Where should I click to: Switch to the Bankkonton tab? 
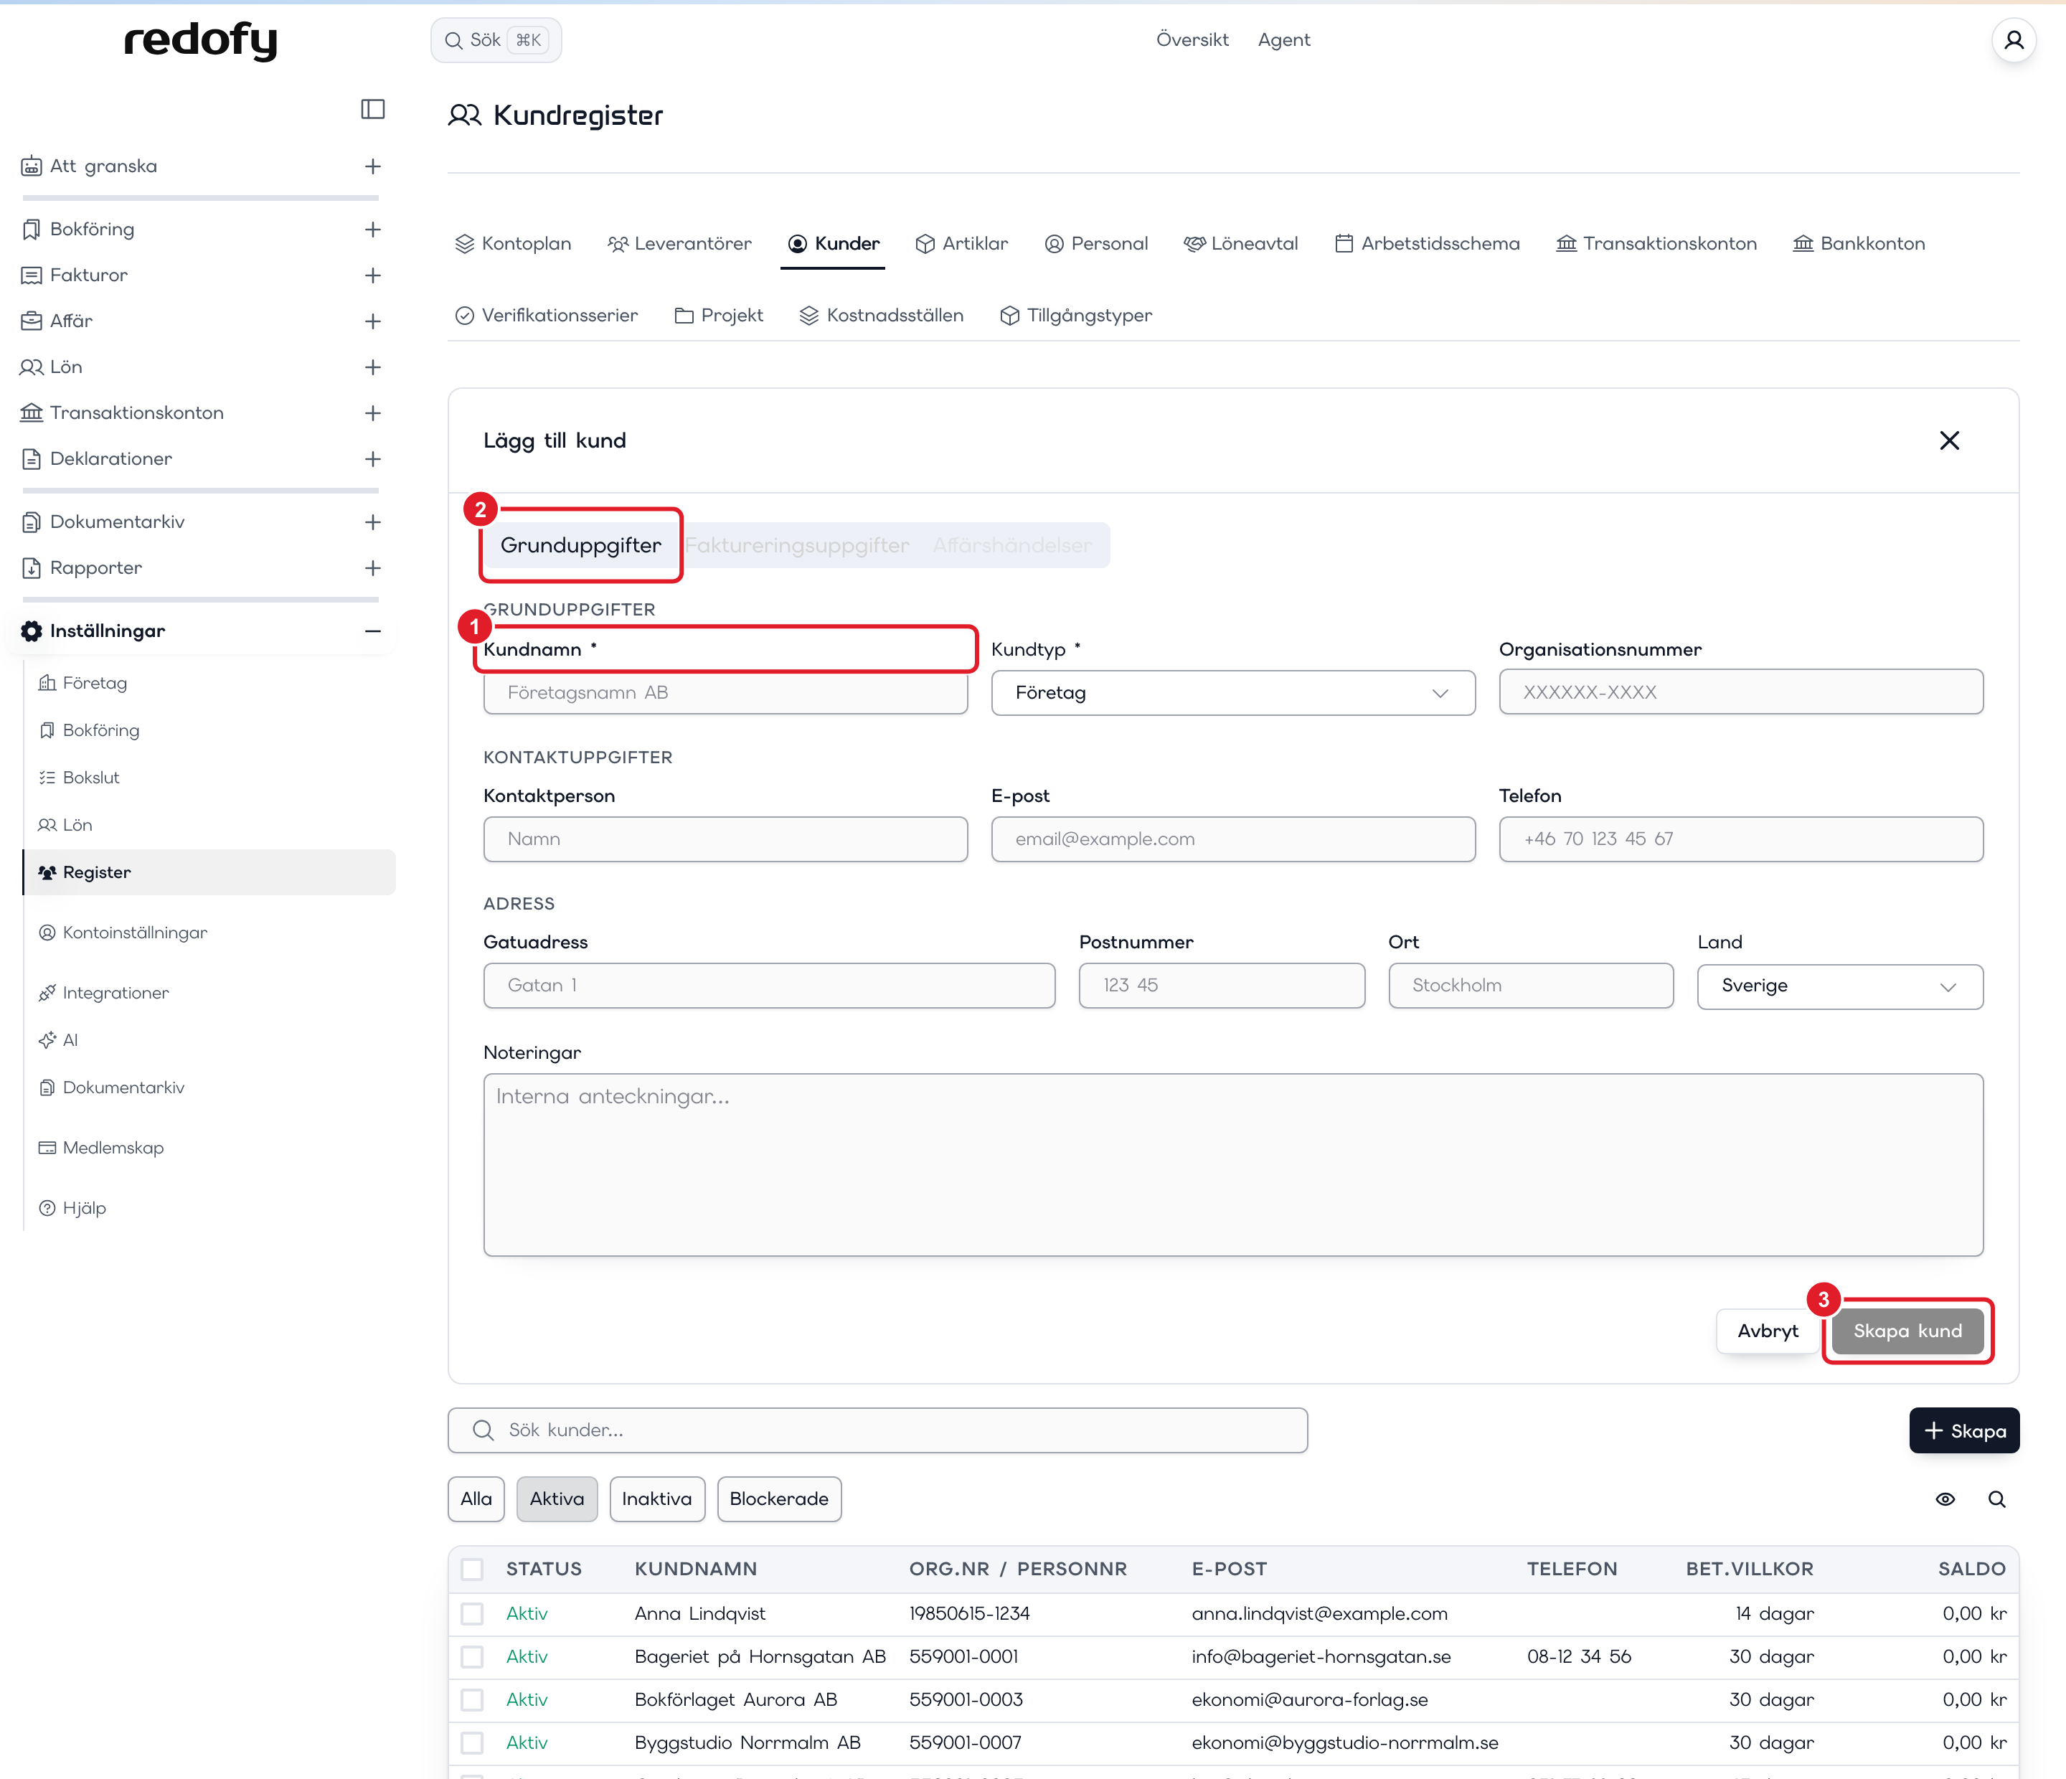(1859, 243)
